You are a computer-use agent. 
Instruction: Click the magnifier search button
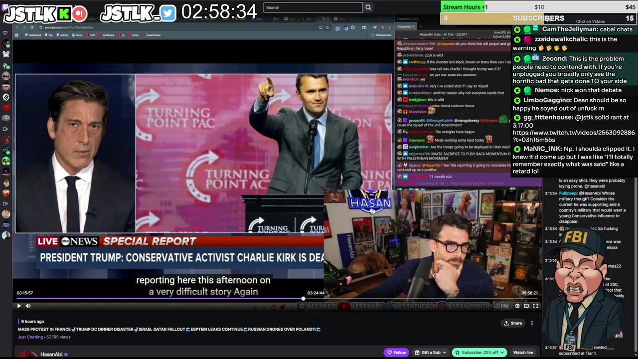tap(368, 7)
